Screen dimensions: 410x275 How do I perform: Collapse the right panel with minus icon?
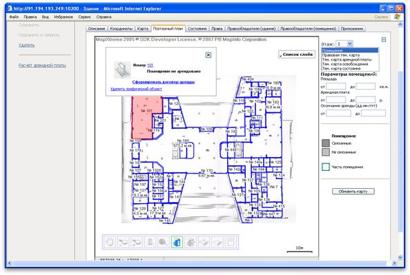pos(384,40)
